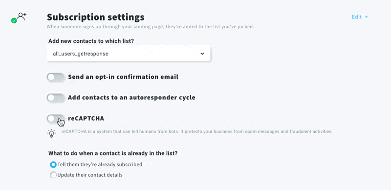Choose the 'Update their contact details' radio
391x190 pixels.
click(53, 175)
